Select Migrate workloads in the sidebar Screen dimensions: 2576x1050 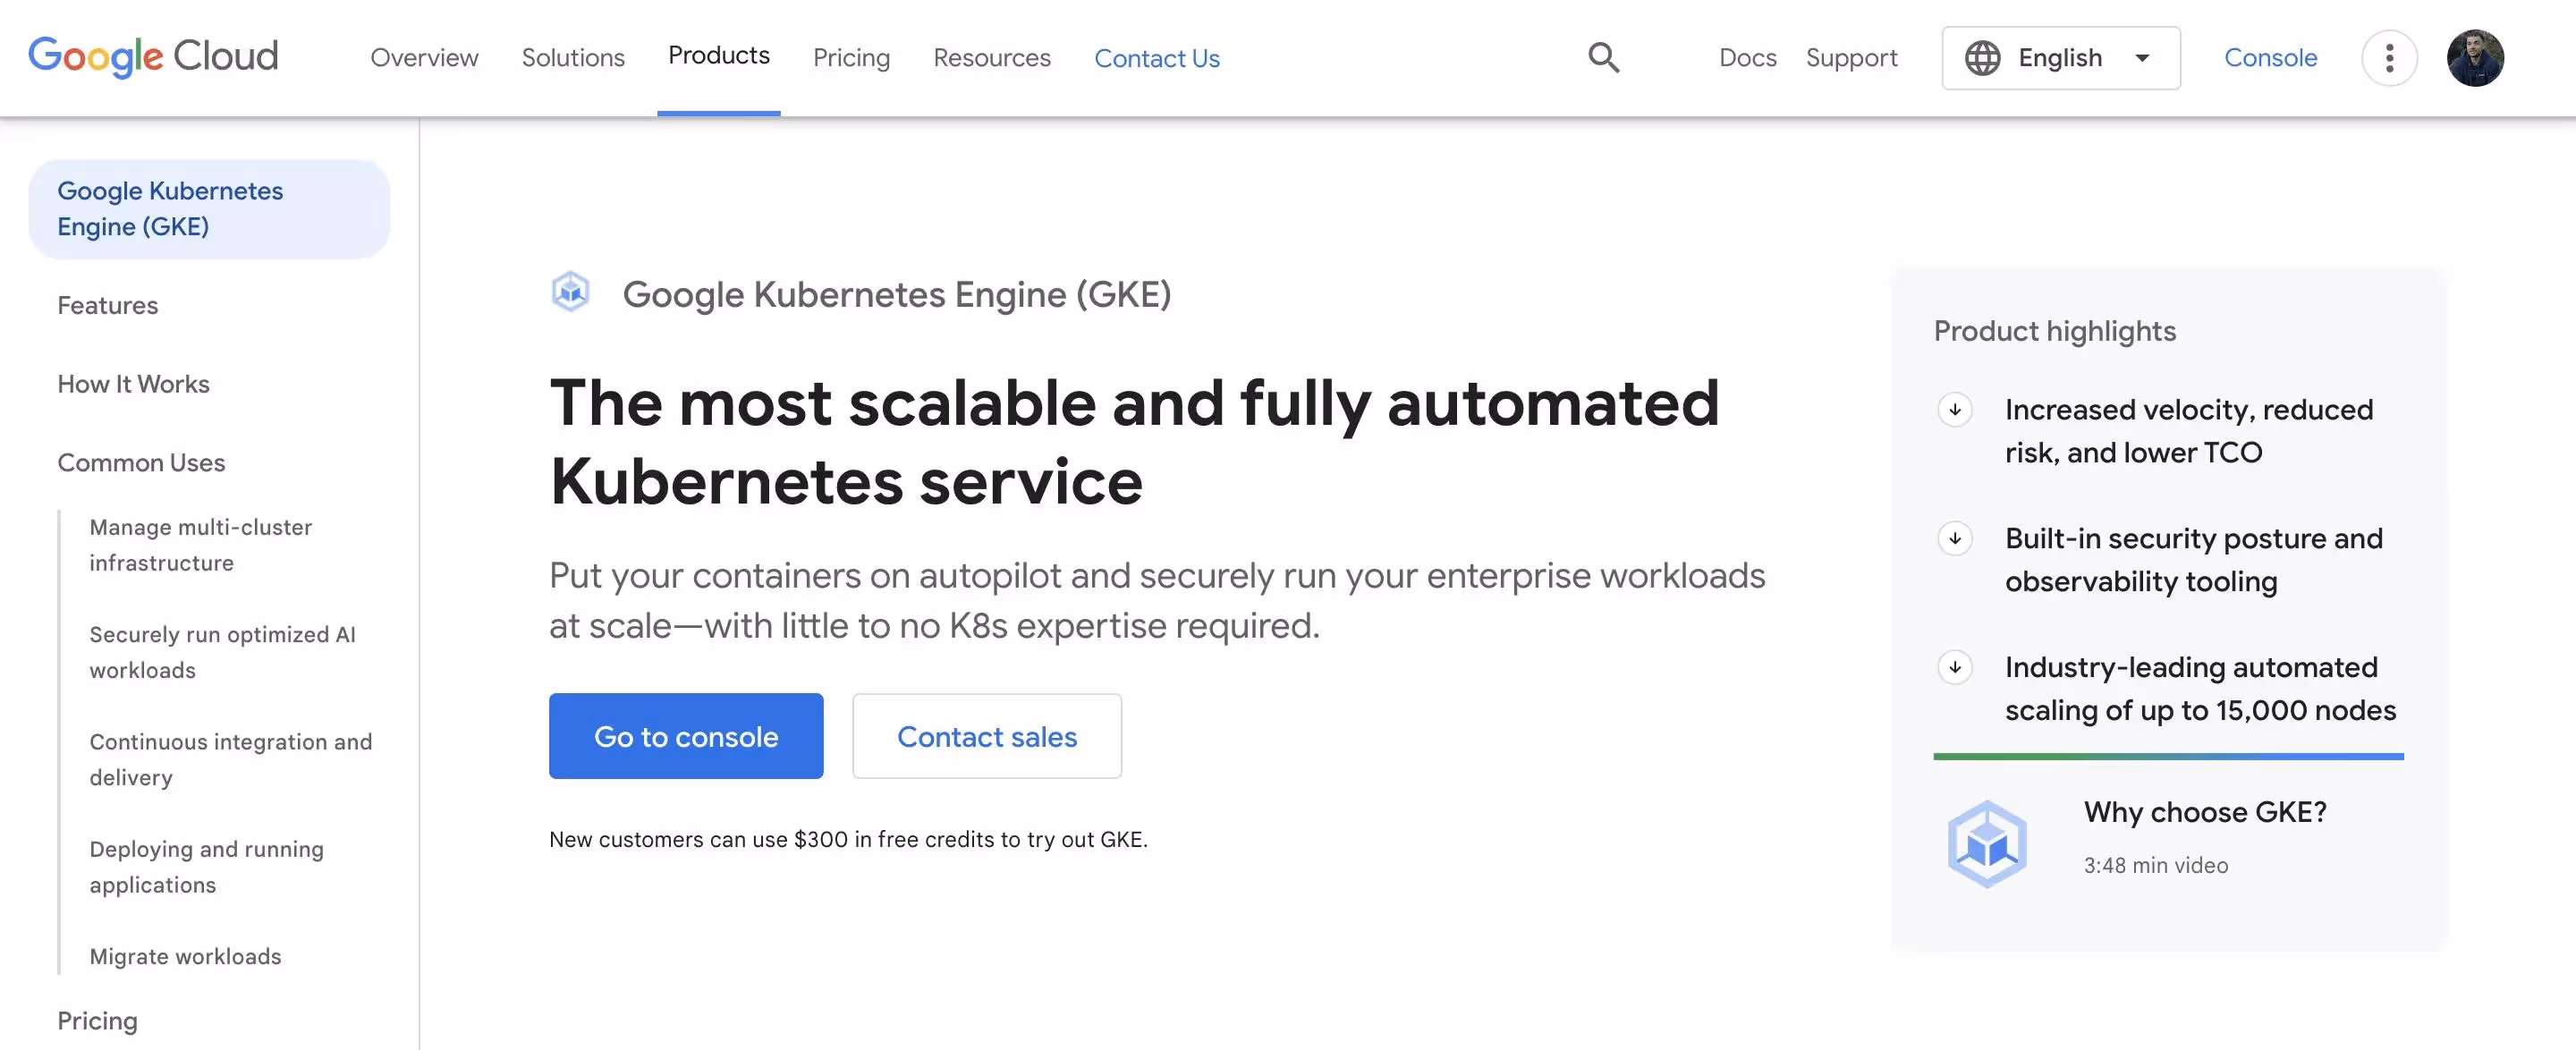[x=185, y=956]
